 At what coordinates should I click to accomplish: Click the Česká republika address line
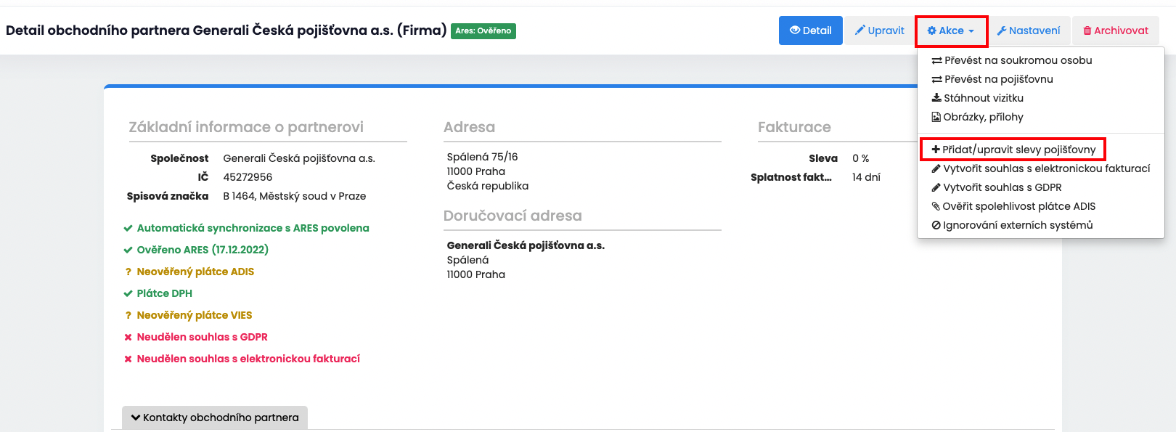[x=488, y=186]
